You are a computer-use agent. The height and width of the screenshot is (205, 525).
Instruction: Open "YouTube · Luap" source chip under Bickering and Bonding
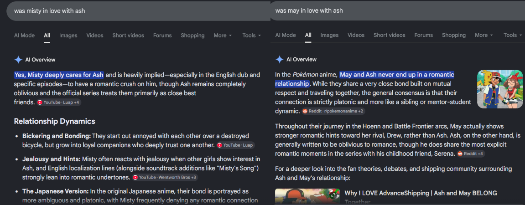coord(235,145)
